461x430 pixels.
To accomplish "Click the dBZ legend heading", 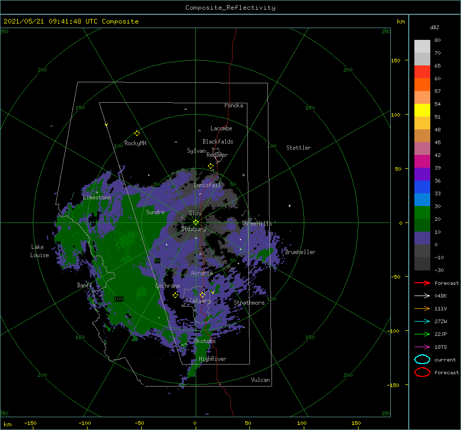I will pos(434,27).
